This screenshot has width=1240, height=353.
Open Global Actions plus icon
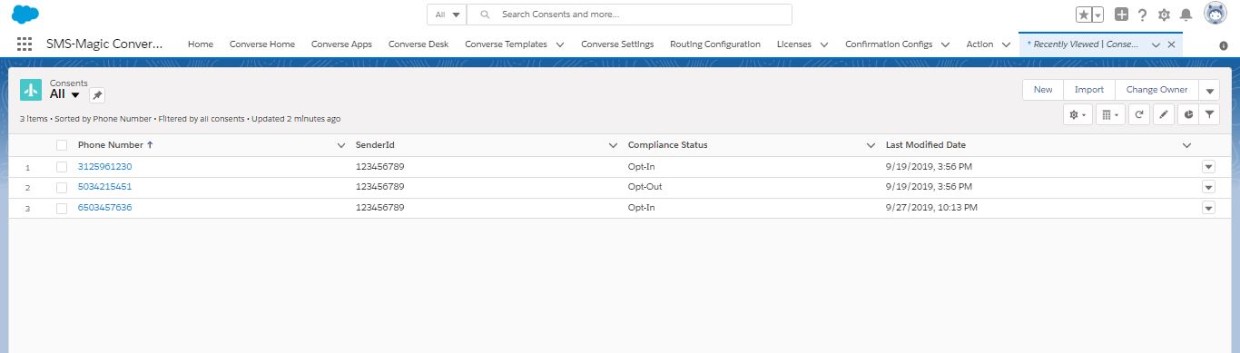(1122, 15)
